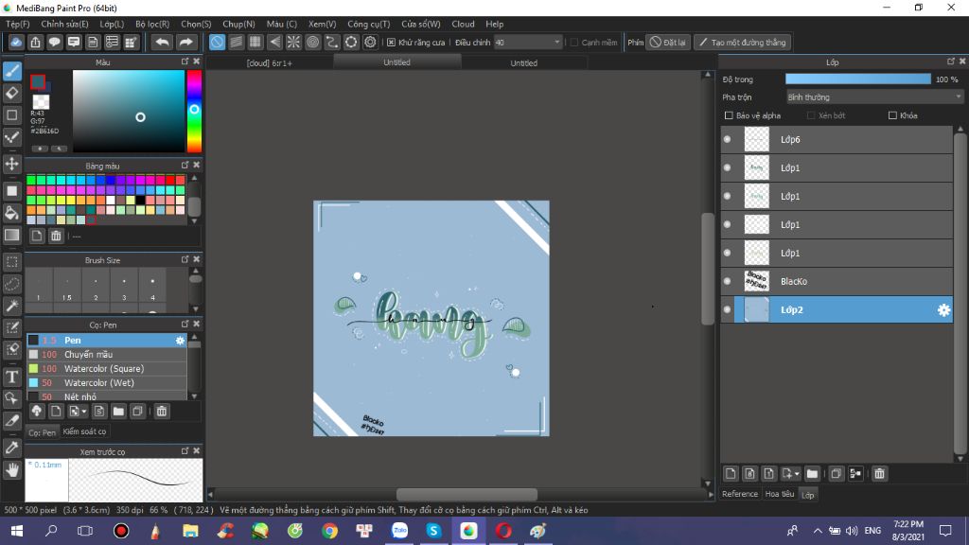Click the BlacKo layer thumbnail
969x545 pixels.
tap(756, 282)
